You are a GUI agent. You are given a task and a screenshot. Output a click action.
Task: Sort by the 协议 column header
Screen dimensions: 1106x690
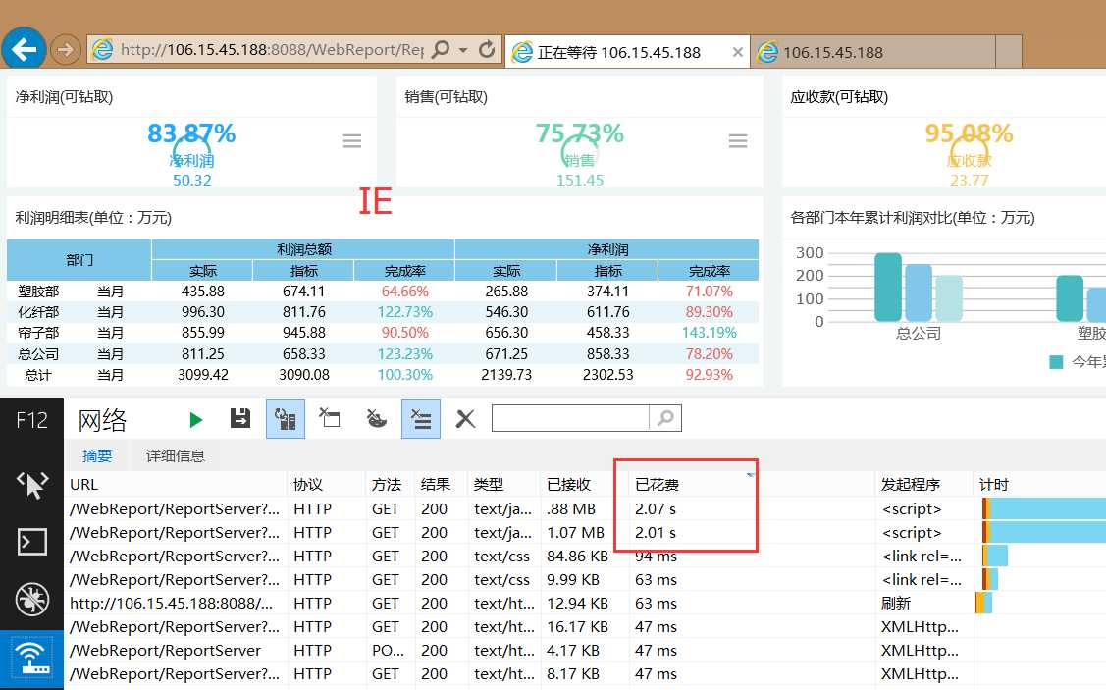pos(327,485)
